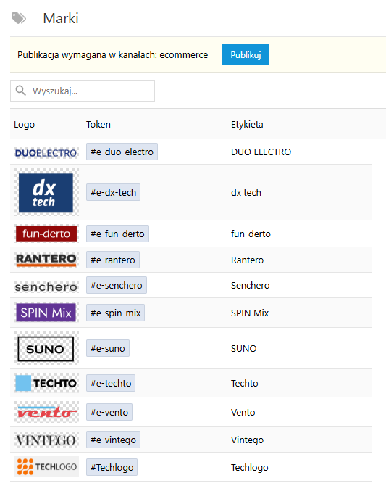Click the vento red script logo
This screenshot has width=386, height=499.
(46, 412)
